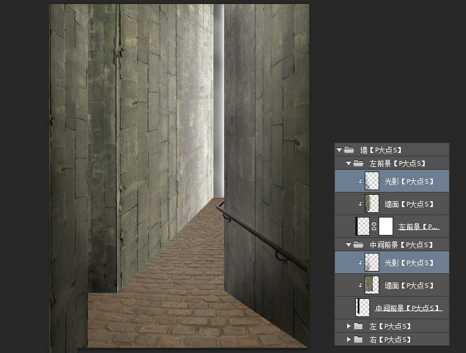This screenshot has width=466, height=353.
Task: Select the white layer mask thumbnail of 左前景
Action: point(386,226)
